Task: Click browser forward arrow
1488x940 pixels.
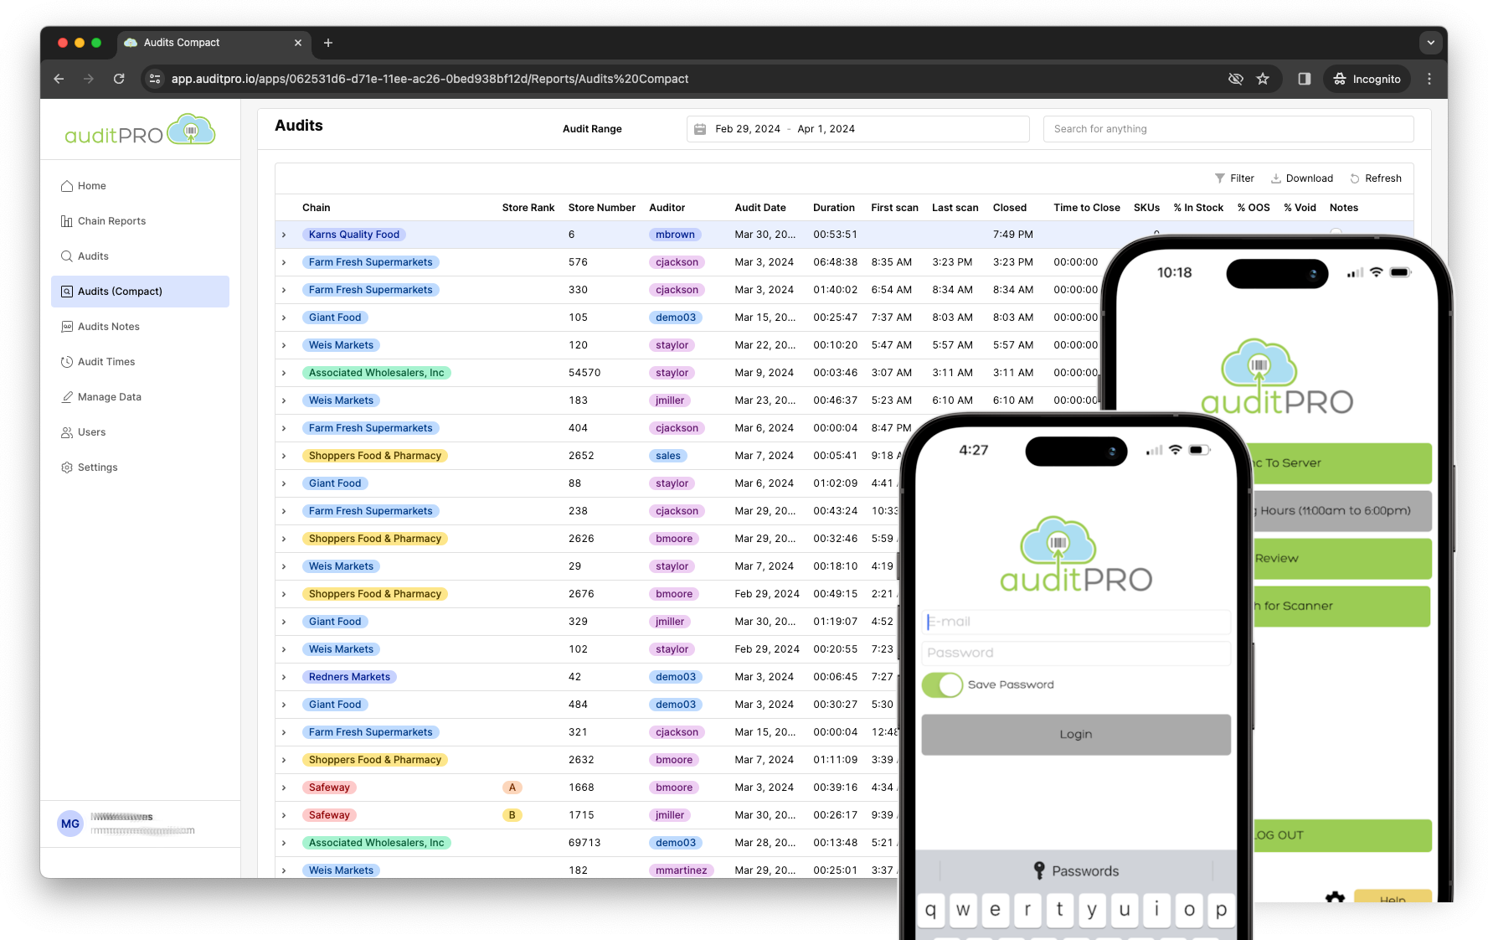Action: point(89,79)
